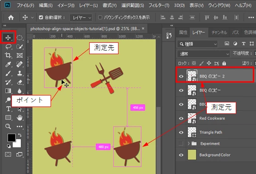Select the Dodge tool
256x174 pixels.
pyautogui.click(x=8, y=100)
